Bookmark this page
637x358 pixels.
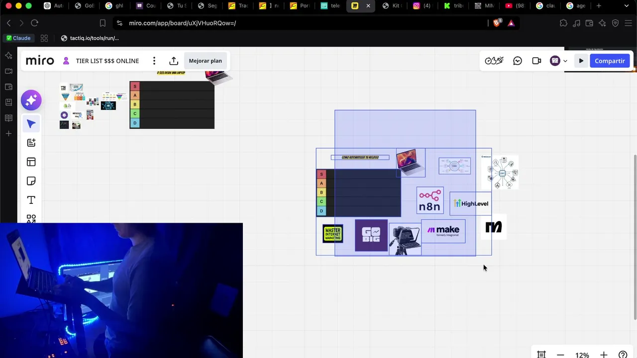click(x=103, y=23)
